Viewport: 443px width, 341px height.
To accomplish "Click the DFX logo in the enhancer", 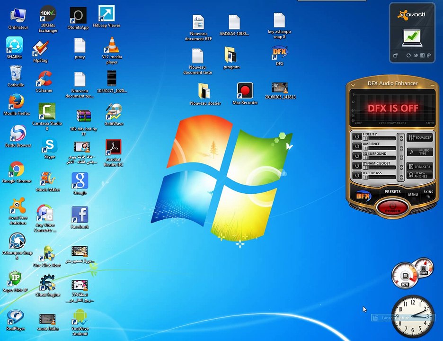I will click(363, 196).
